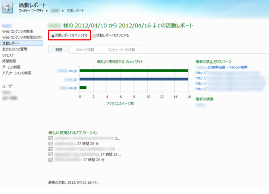Click the 最もよく使用されるアプリケーション heading
The image size is (269, 194).
click(73, 133)
